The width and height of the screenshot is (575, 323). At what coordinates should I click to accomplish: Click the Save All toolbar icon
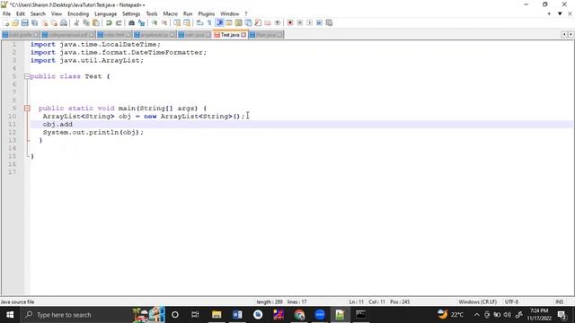point(34,22)
